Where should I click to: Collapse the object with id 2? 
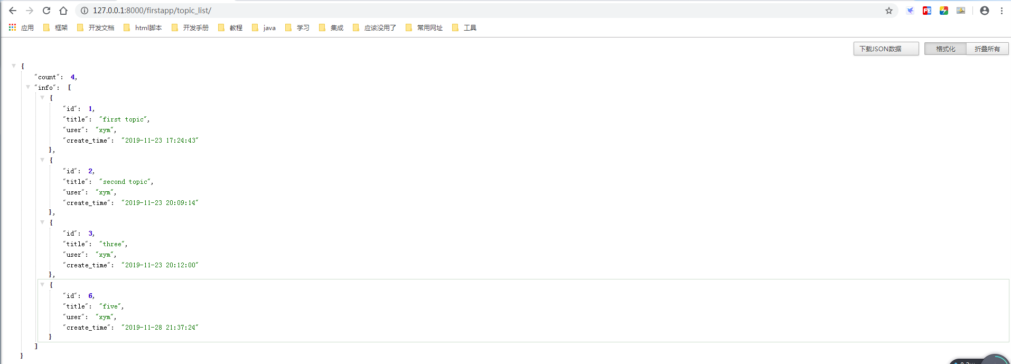point(42,160)
